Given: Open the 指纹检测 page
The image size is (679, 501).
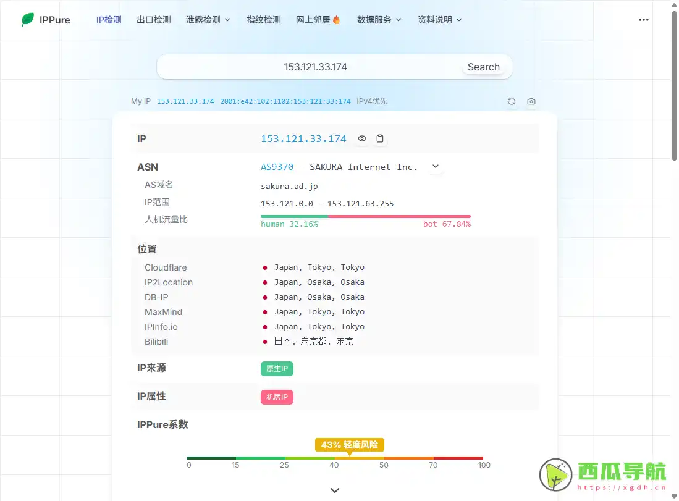Looking at the screenshot, I should click(264, 20).
